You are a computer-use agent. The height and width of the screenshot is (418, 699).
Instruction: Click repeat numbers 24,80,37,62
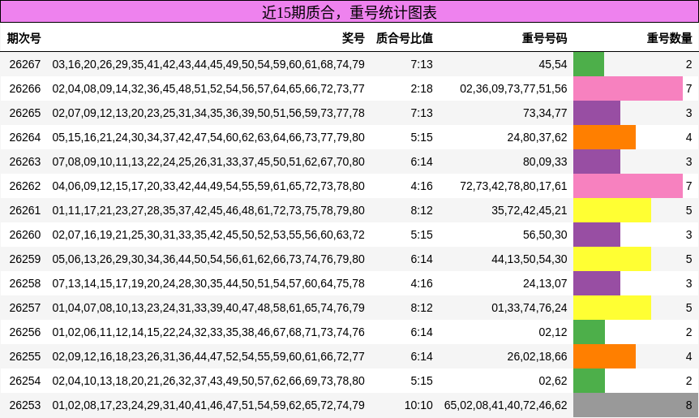tap(537, 137)
